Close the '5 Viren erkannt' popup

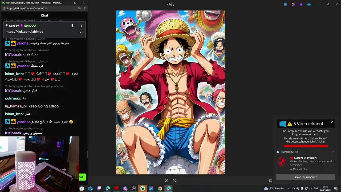click(332, 122)
